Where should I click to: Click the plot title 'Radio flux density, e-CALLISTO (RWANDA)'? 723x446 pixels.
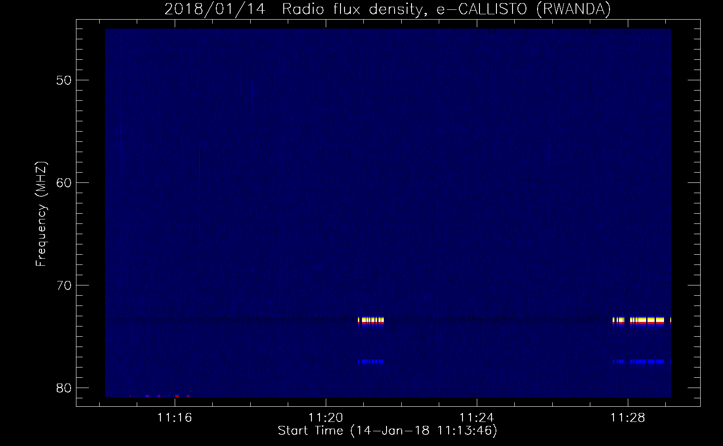[446, 9]
